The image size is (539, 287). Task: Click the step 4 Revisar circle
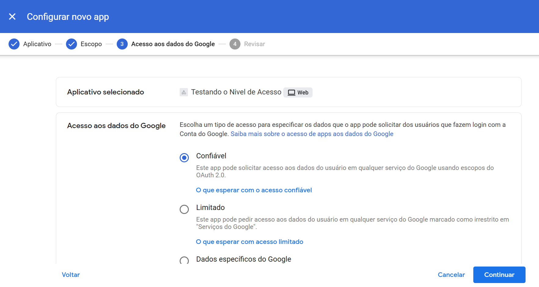(235, 44)
